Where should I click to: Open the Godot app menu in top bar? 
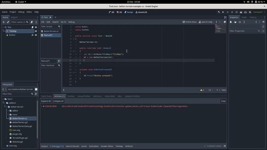click(20, 2)
